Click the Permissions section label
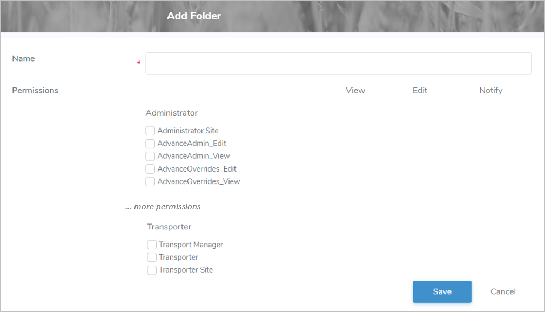This screenshot has width=545, height=312. coord(35,90)
